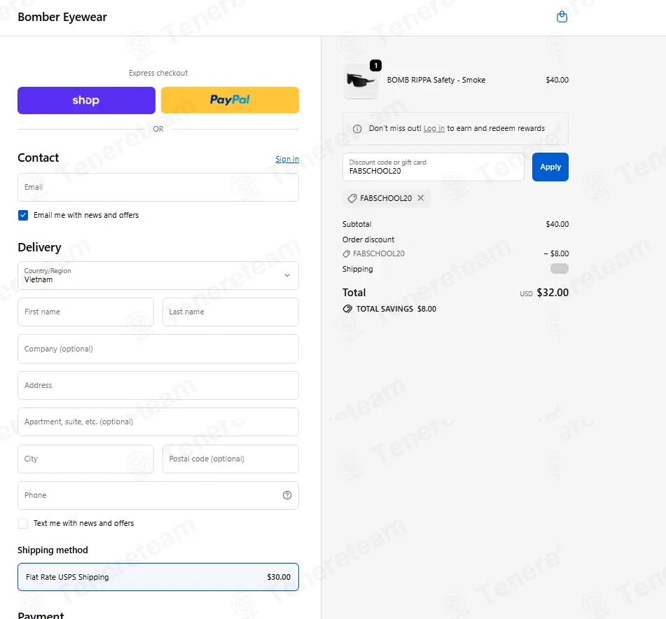
Task: Click the $32.00 total amount
Action: (x=553, y=293)
